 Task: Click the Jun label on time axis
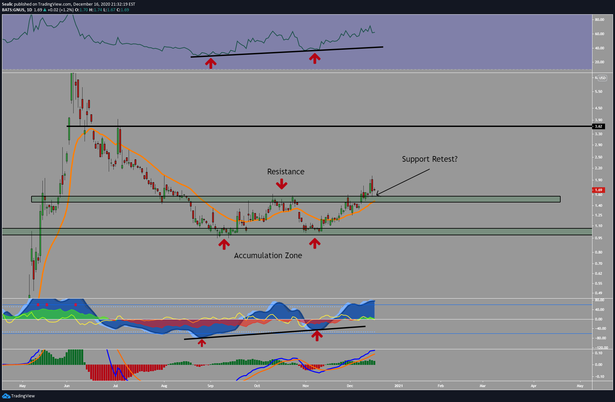[x=67, y=386]
